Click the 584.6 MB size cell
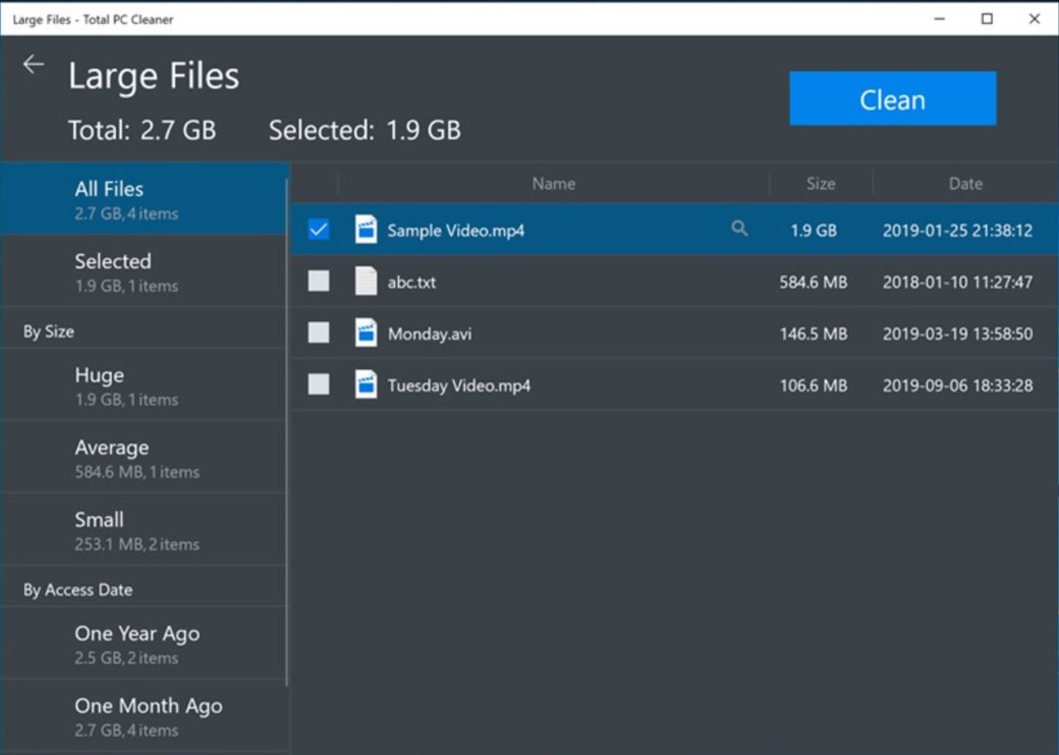 813,282
